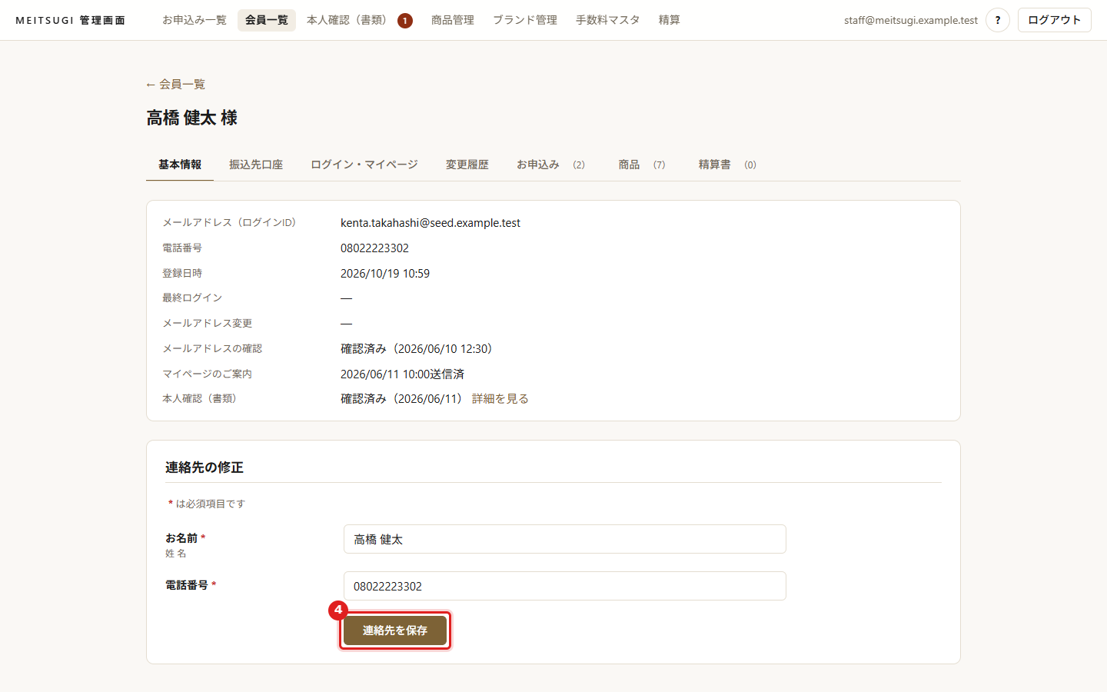
Task: Click 2026/06/11 10:00送信済 value
Action: tap(403, 374)
